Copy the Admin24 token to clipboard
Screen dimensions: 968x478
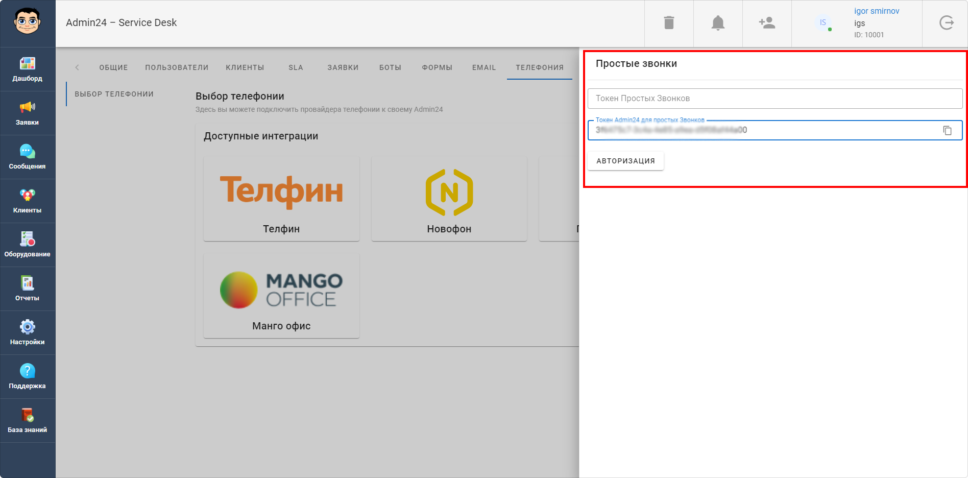pos(947,130)
